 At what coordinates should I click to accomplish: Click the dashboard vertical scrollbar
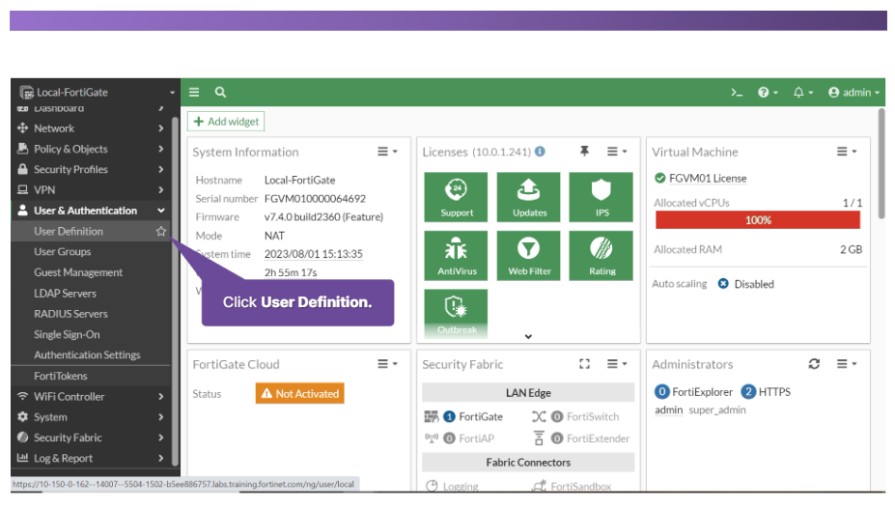[881, 163]
